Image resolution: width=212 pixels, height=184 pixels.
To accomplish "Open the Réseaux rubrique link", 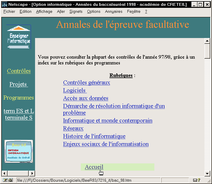I will [73, 129].
